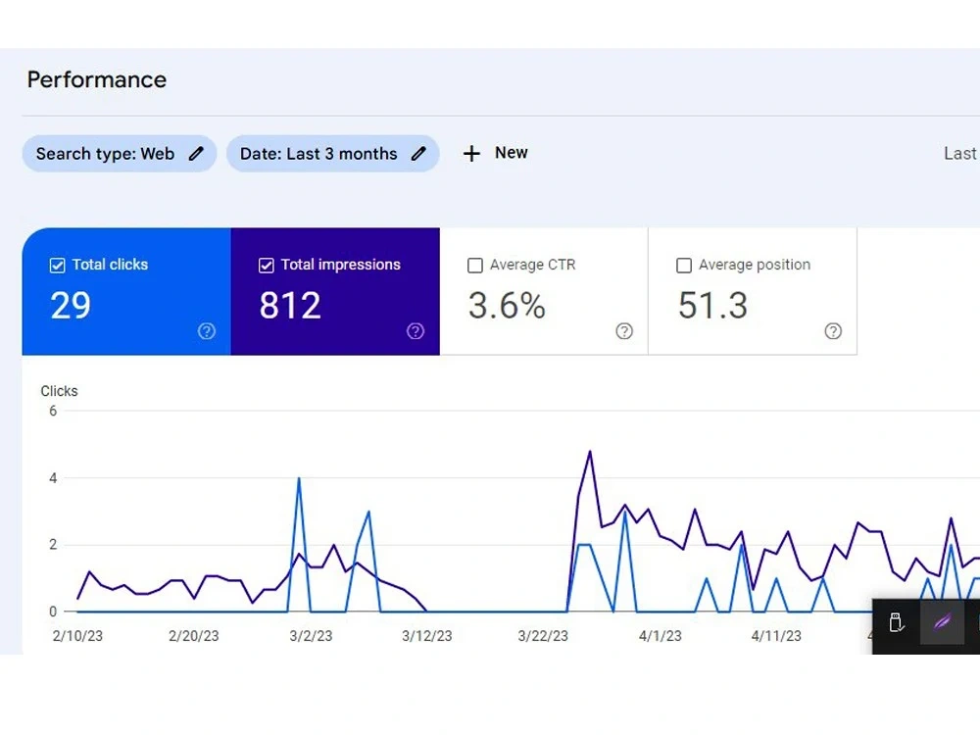Open the Search type: Web filter chip

pos(120,154)
